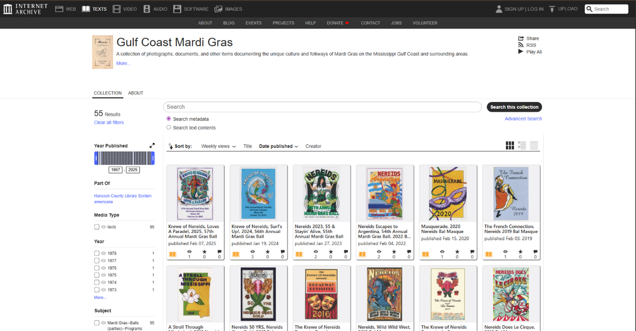Open the Weekly views sort dropdown

(218, 146)
